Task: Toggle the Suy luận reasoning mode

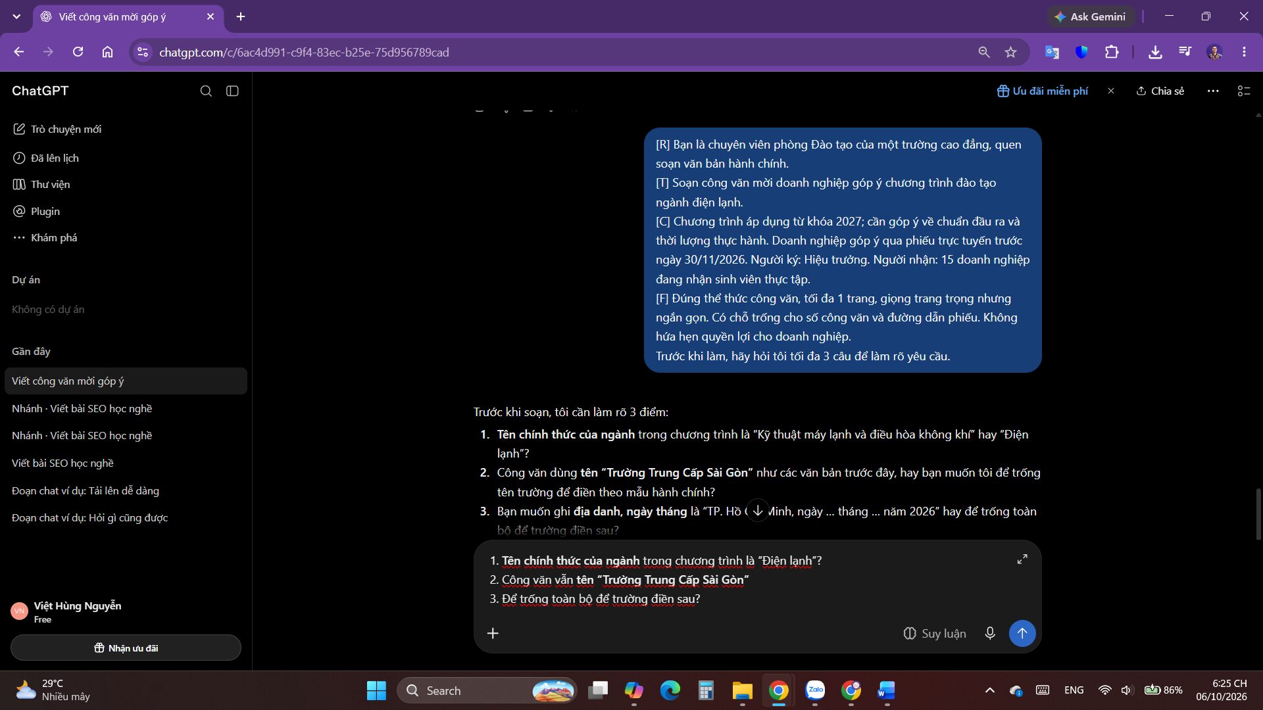Action: tap(934, 633)
